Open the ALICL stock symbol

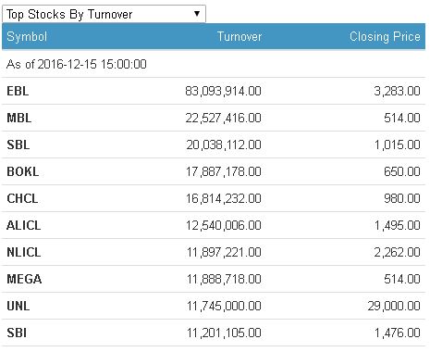(23, 225)
